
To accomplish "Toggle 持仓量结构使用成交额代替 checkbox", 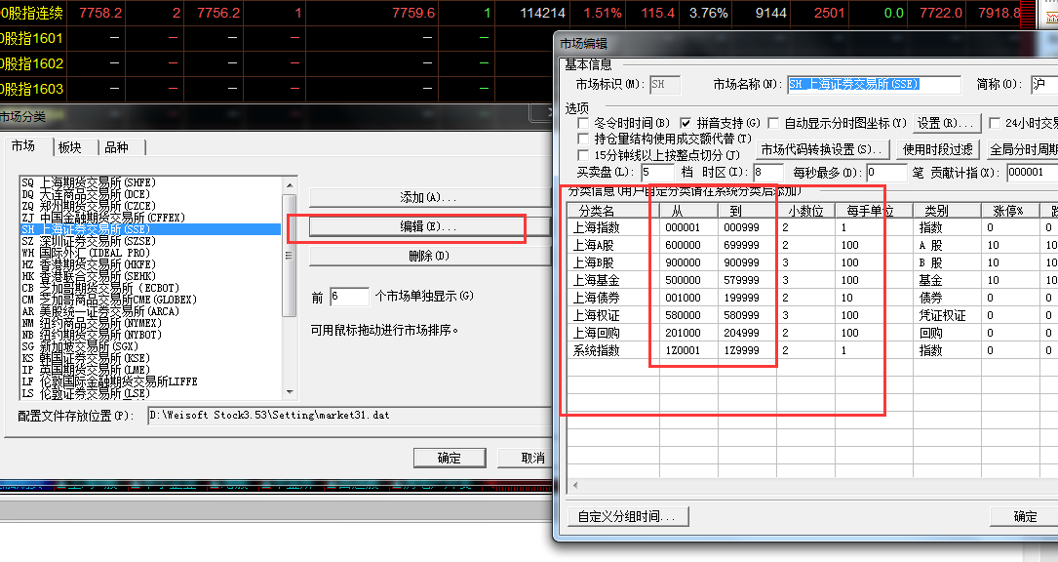I will (584, 140).
